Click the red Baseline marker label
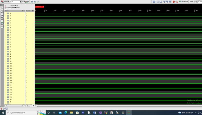Screen dimensions: 202x115 [40, 7]
